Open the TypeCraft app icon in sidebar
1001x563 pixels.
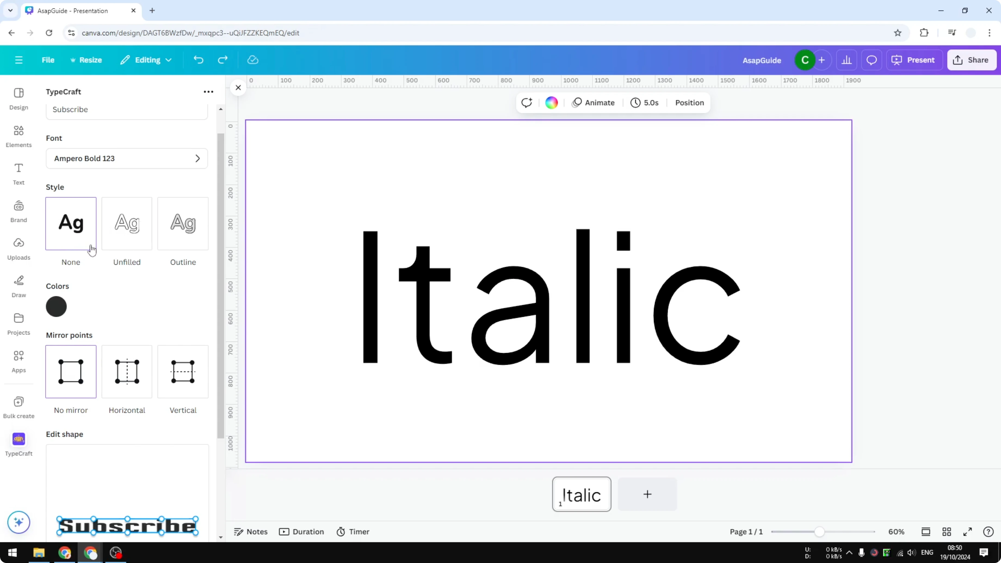(x=18, y=439)
